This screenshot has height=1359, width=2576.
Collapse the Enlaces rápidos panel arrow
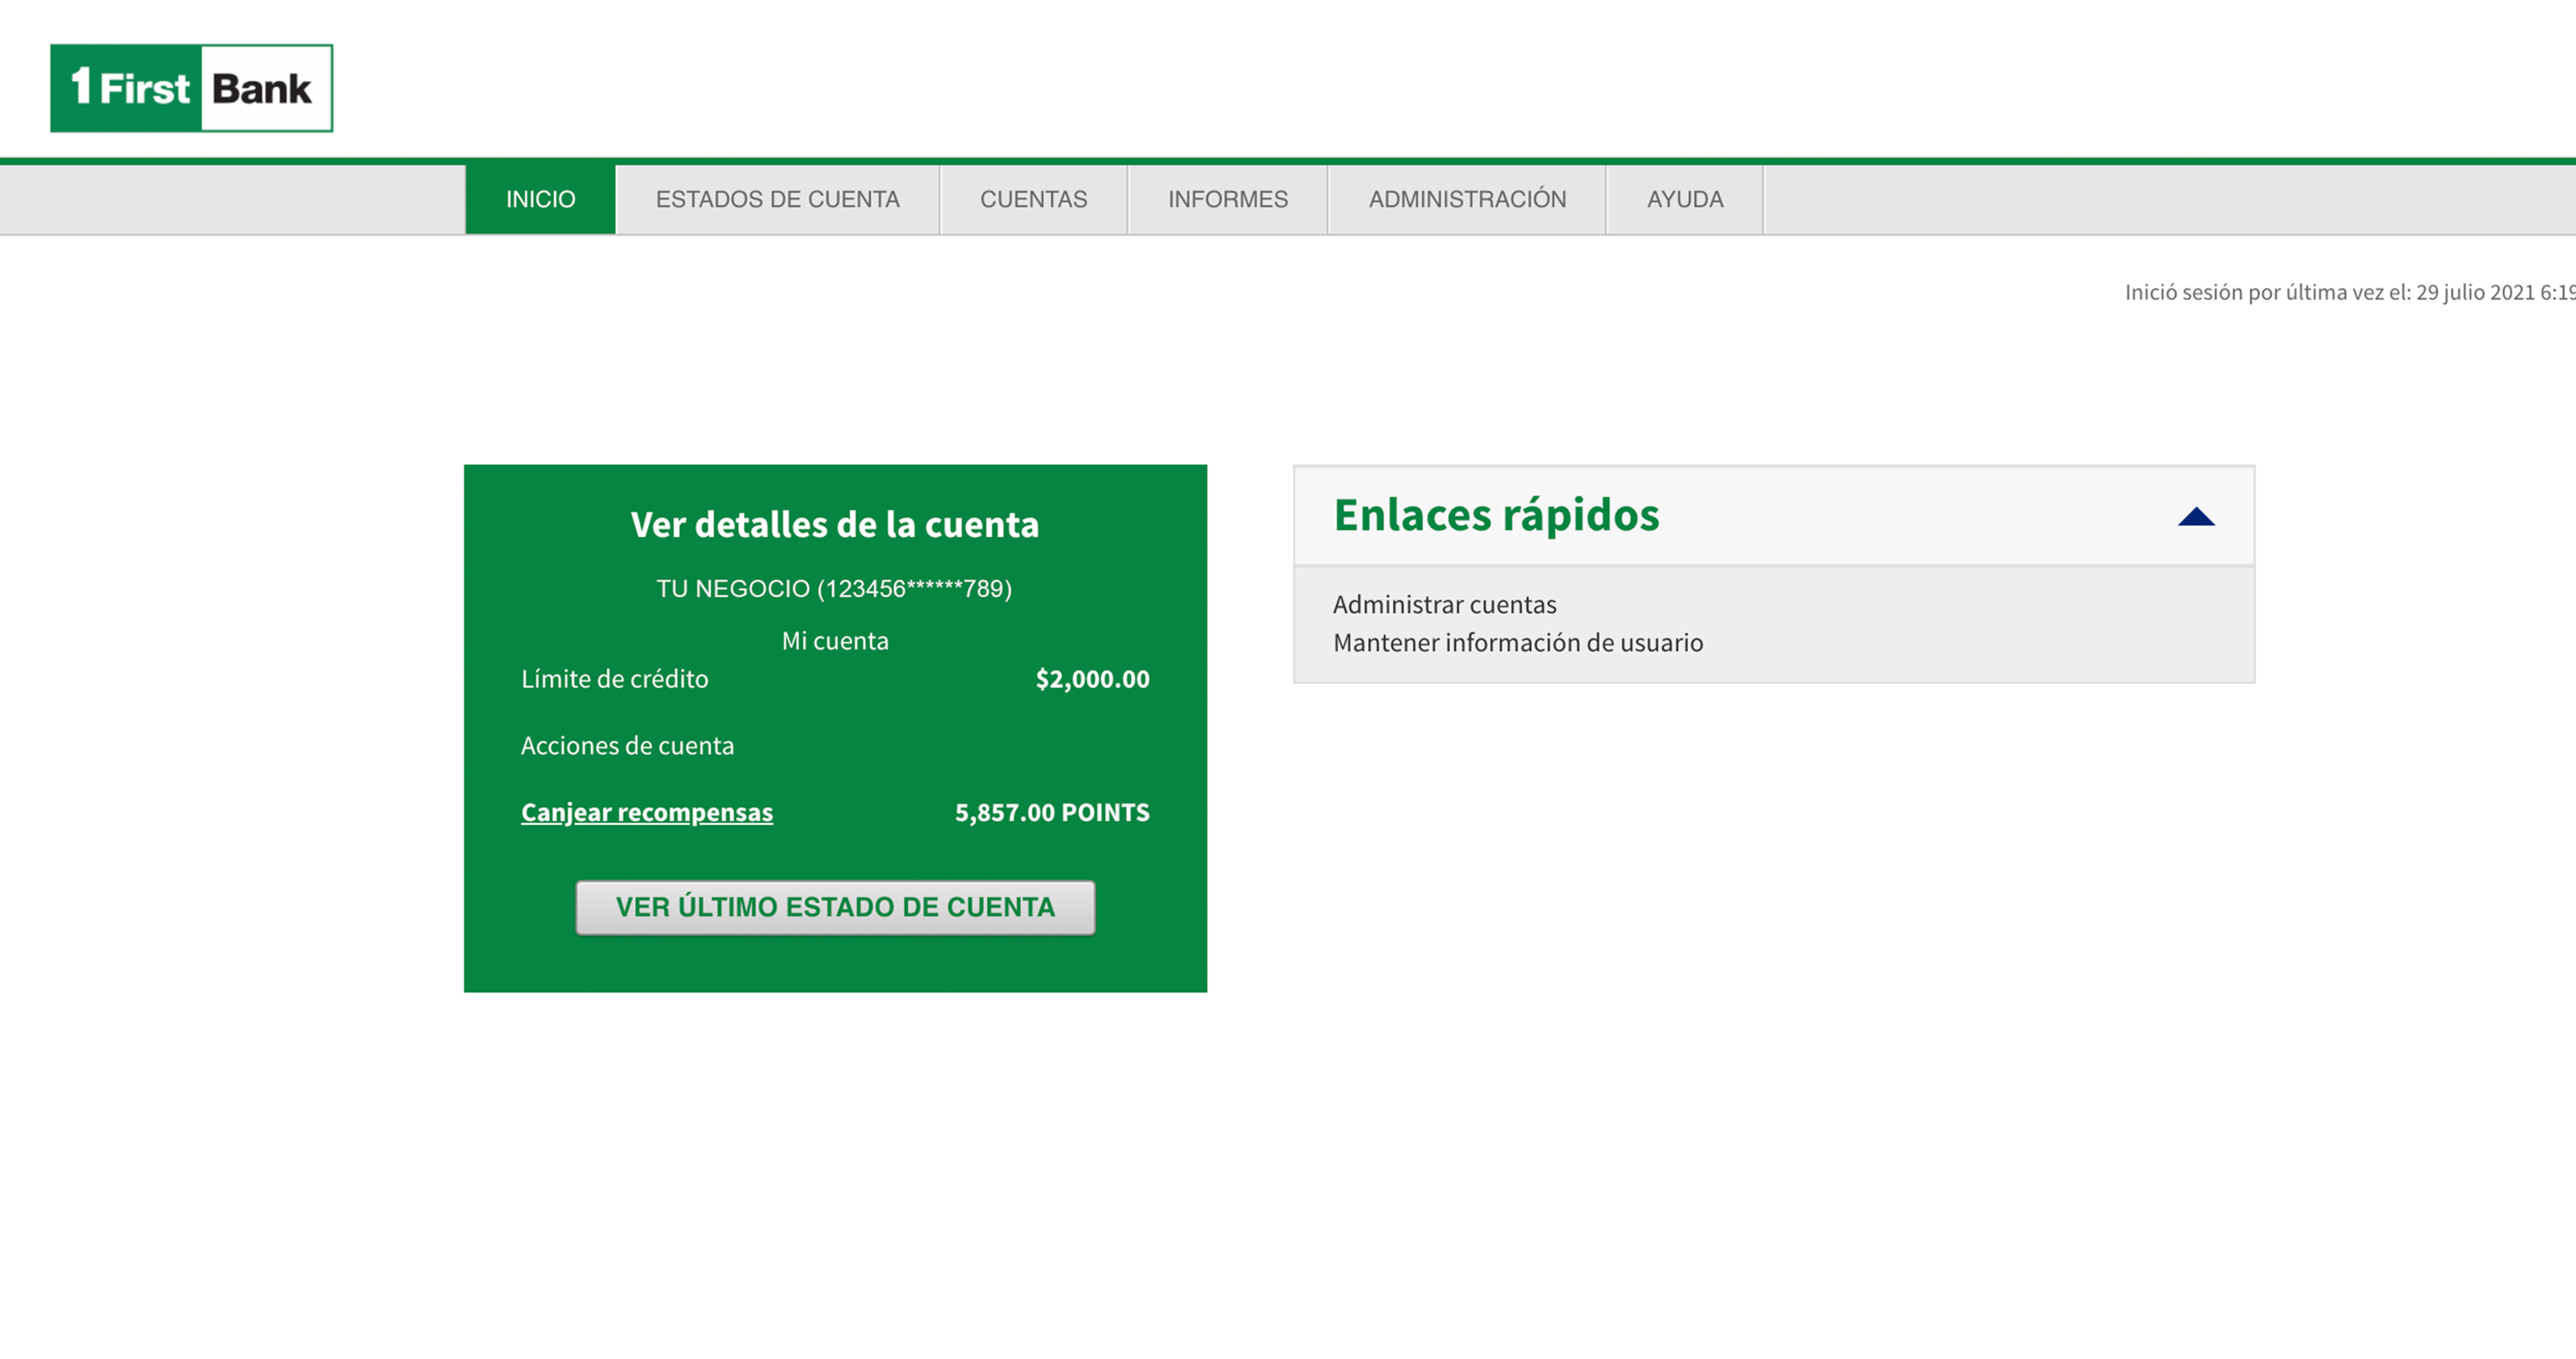click(x=2196, y=516)
